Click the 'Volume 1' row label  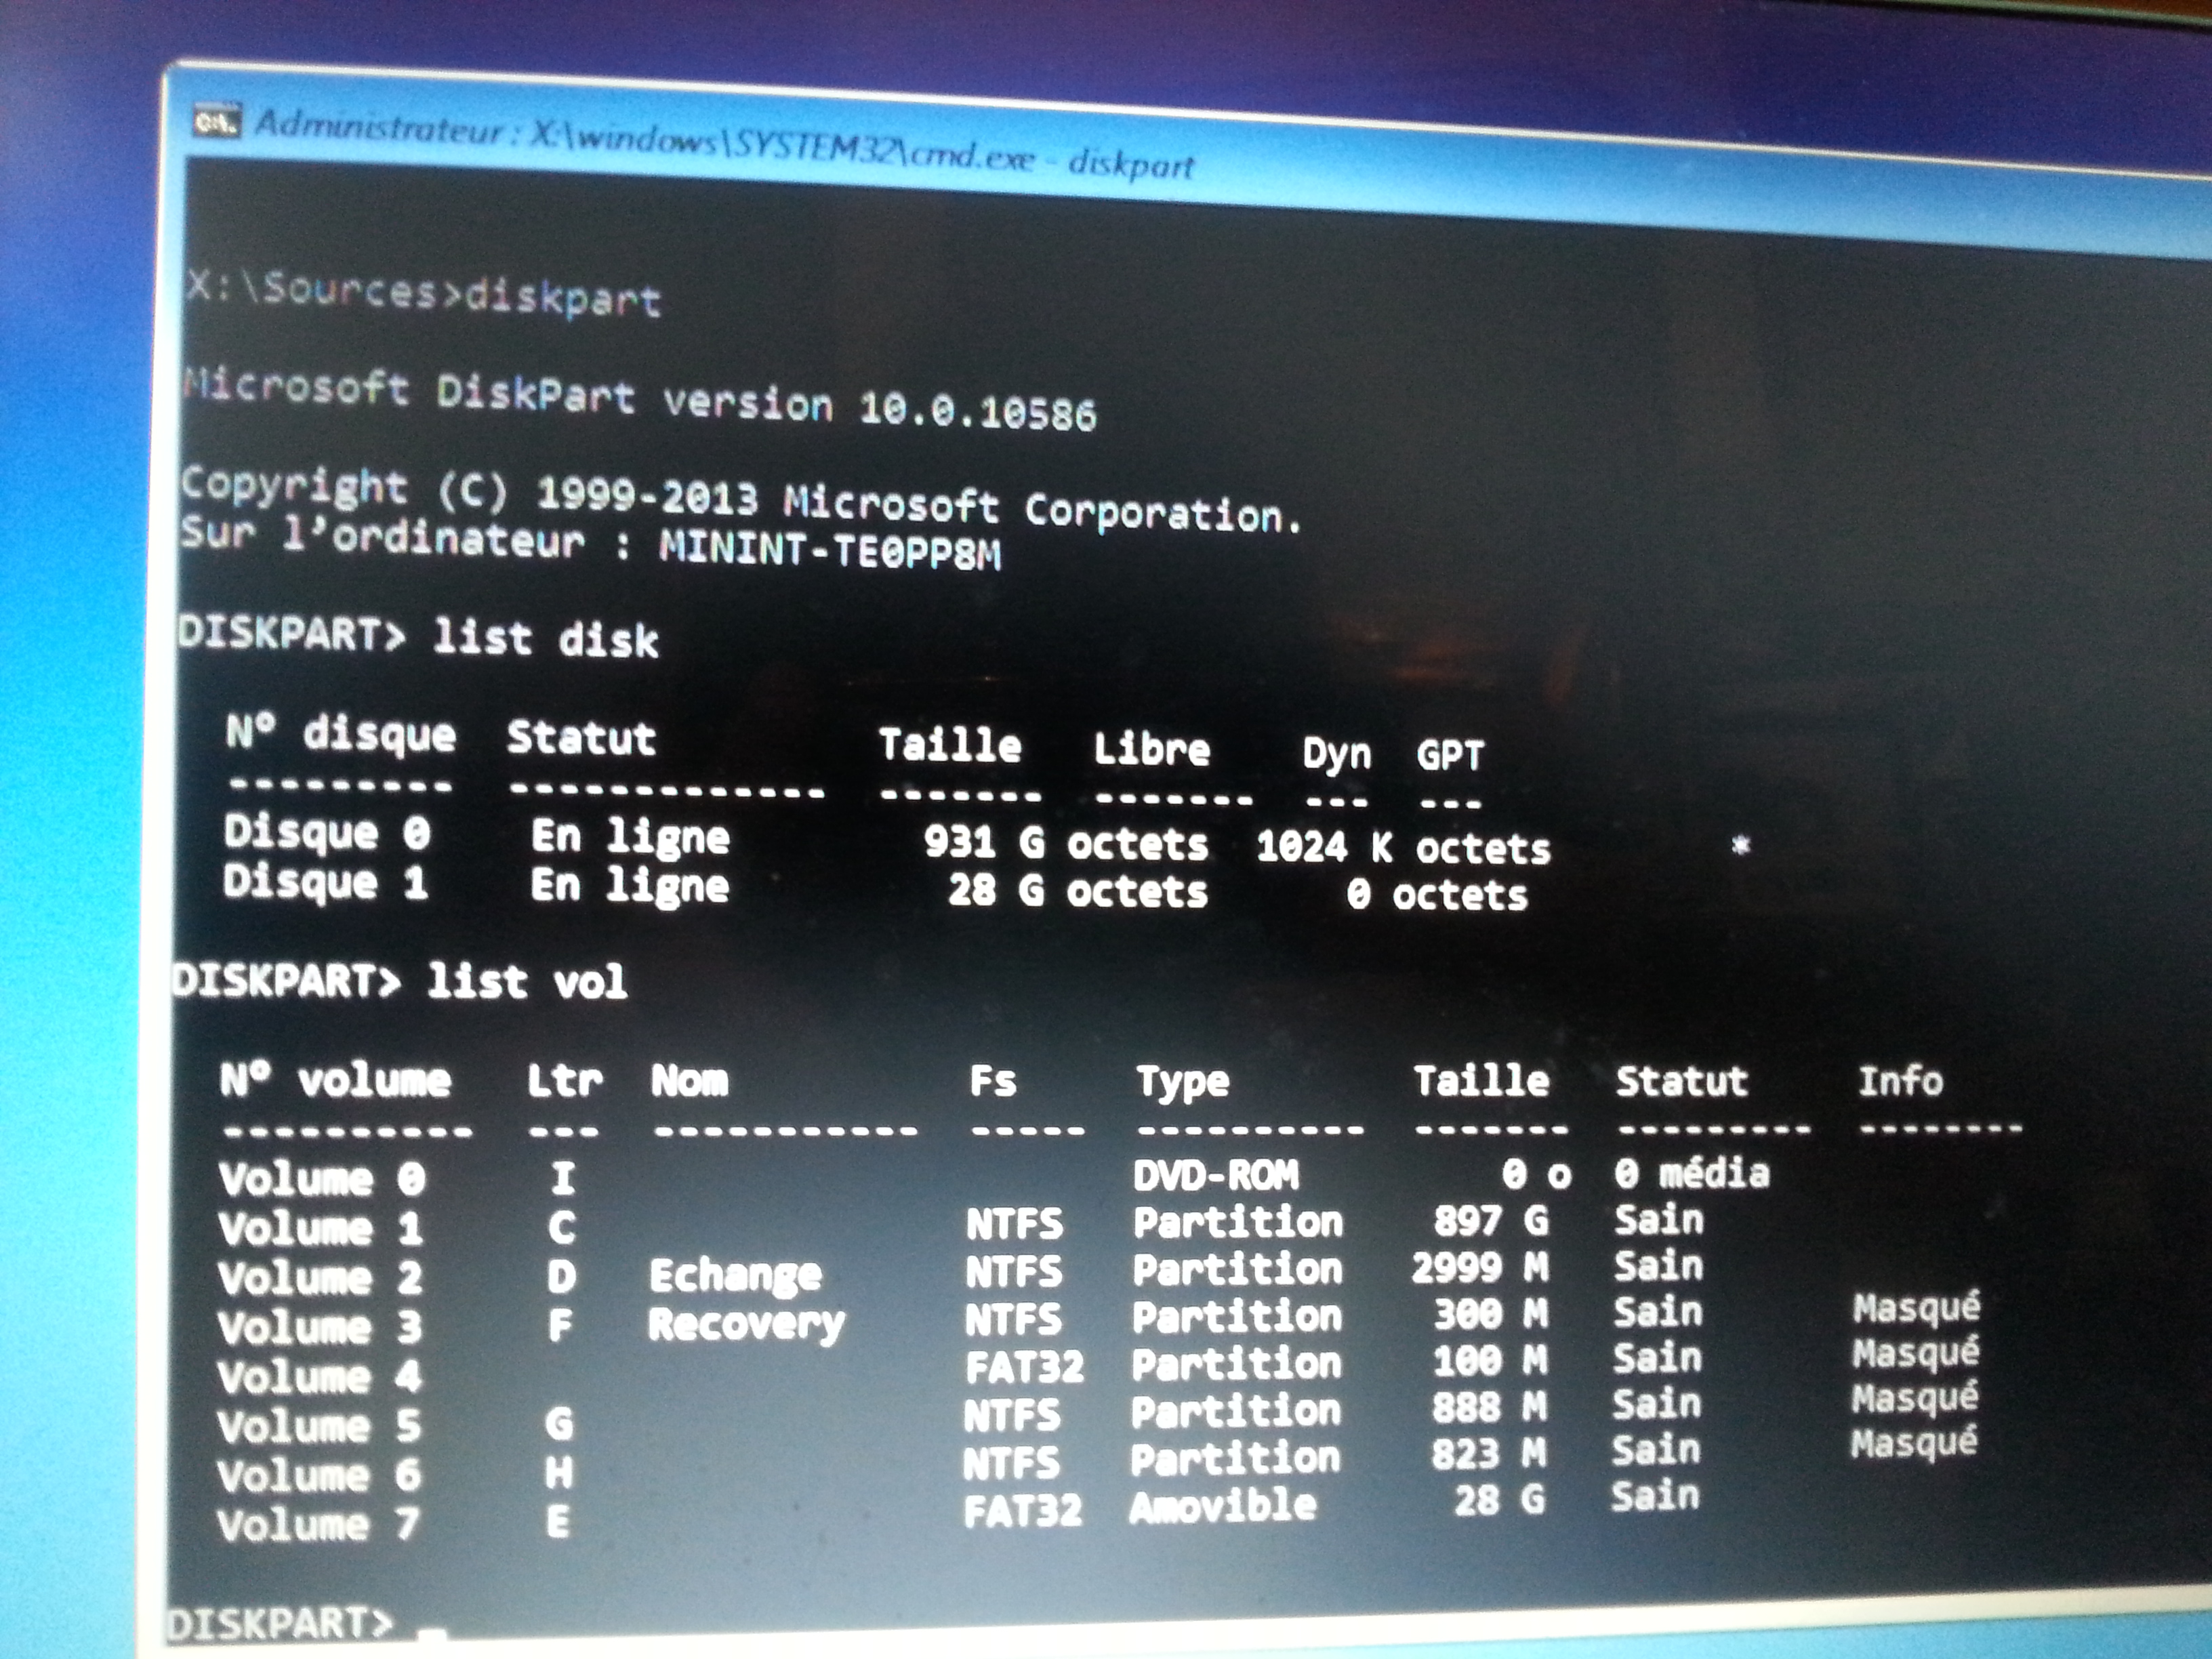pyautogui.click(x=321, y=1229)
